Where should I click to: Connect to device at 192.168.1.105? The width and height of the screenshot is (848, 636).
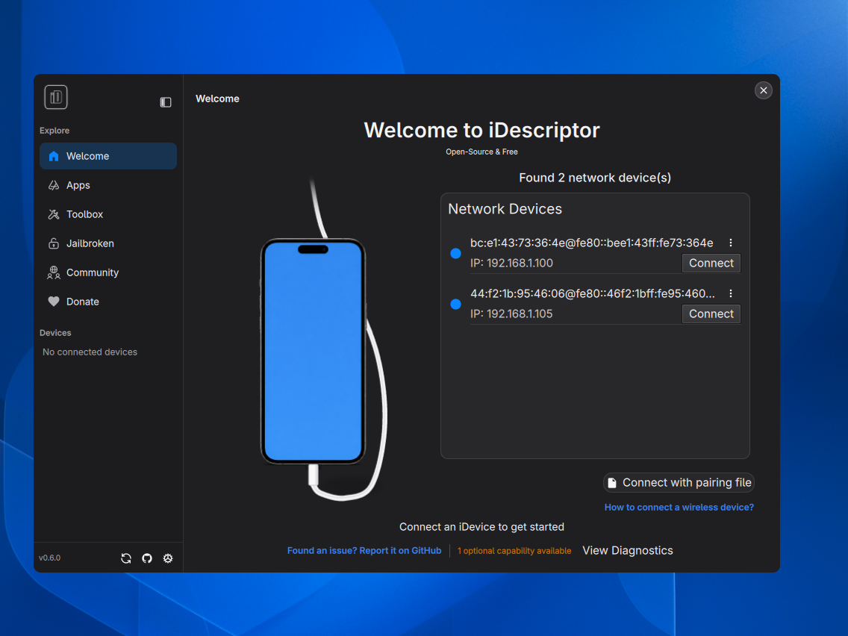pos(711,314)
